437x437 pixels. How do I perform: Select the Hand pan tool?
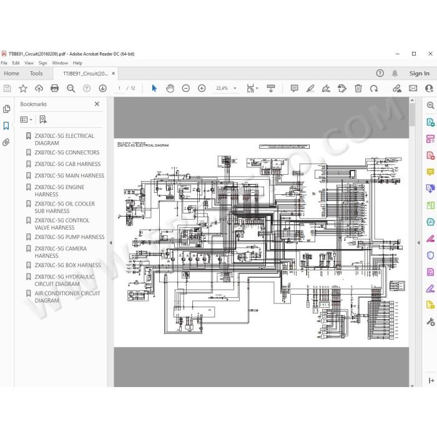pyautogui.click(x=170, y=89)
